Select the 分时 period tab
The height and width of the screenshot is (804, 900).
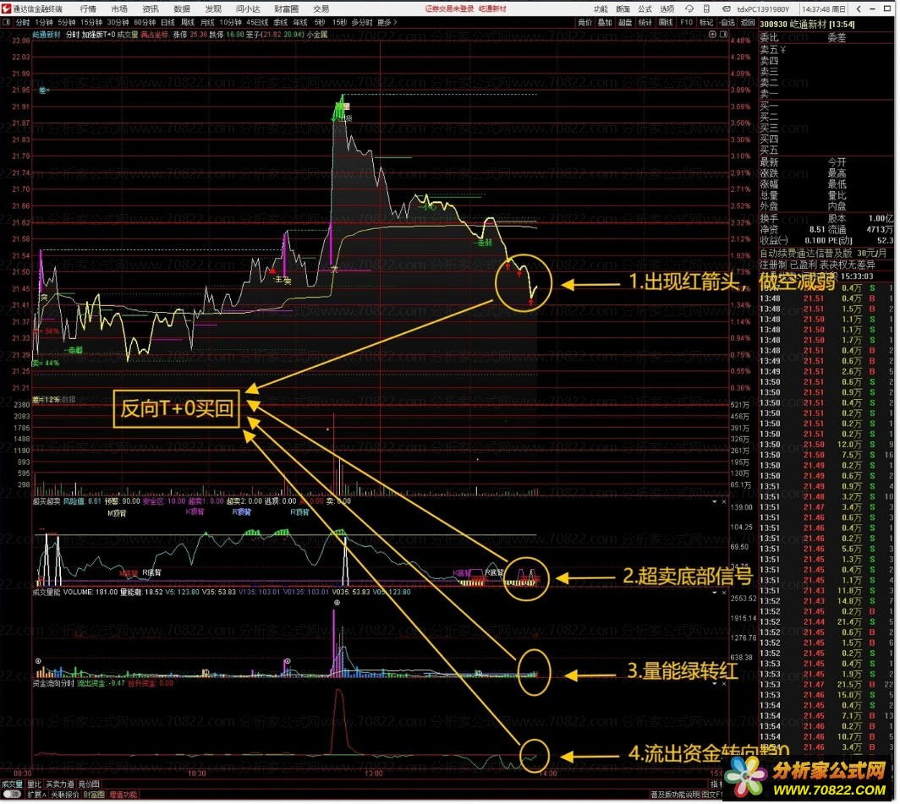tap(22, 22)
